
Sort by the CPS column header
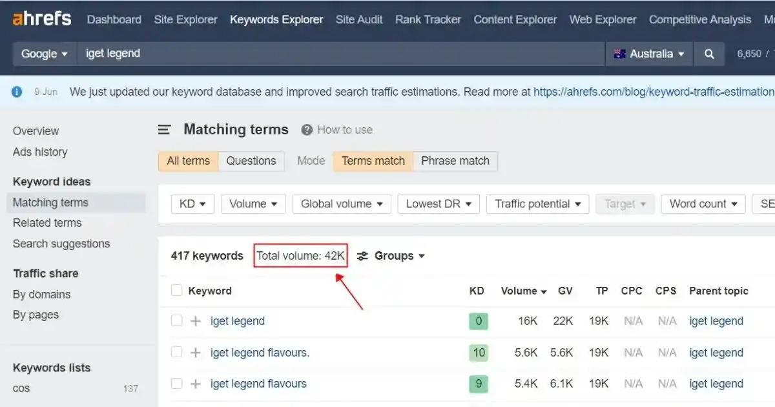(666, 291)
